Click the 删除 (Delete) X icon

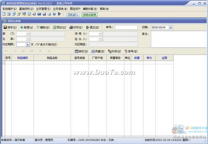(x=38, y=28)
